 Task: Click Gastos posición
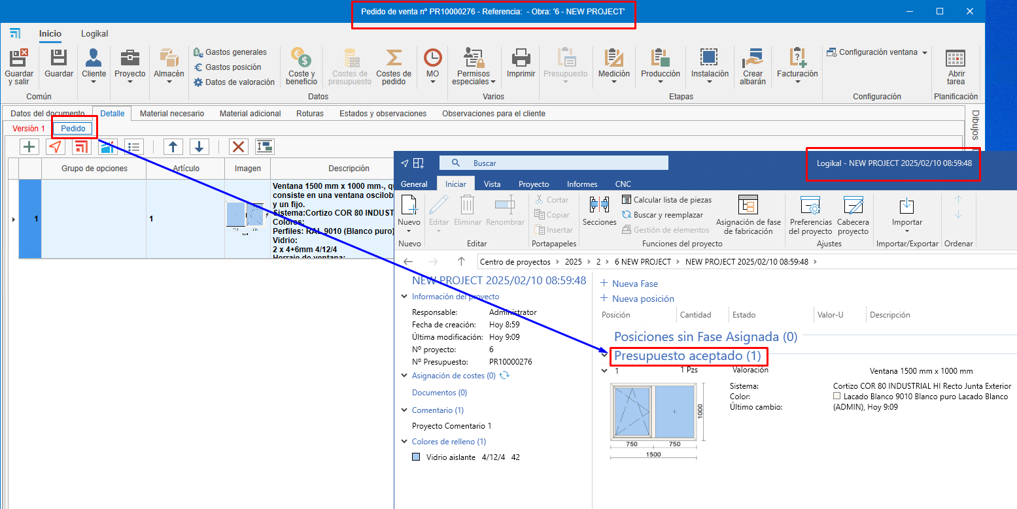pos(228,67)
